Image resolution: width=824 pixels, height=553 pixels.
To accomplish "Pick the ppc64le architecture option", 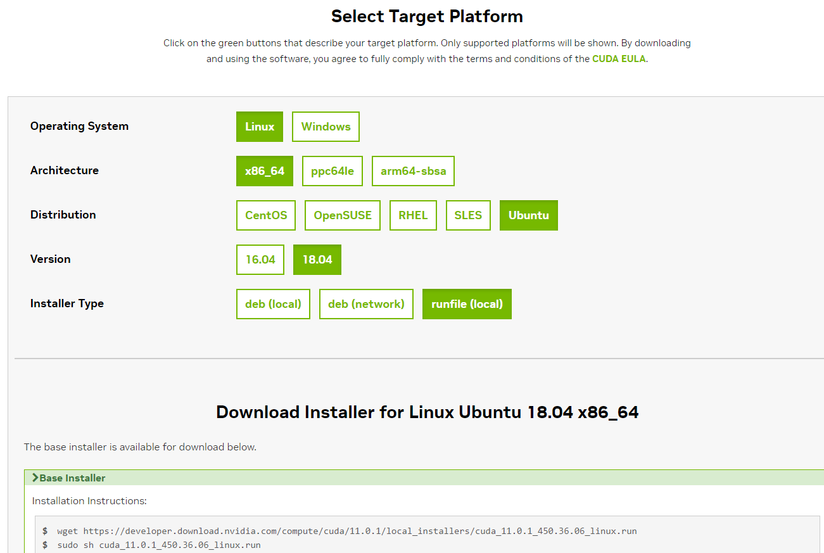I will point(333,171).
